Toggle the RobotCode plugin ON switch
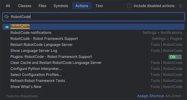 (175, 57)
